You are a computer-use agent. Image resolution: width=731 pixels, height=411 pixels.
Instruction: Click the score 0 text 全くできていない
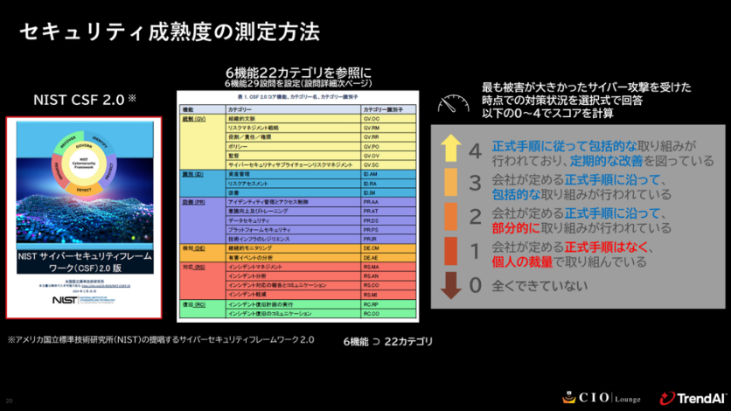tap(540, 286)
